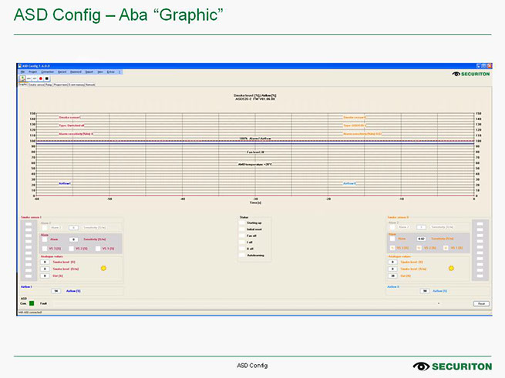Click the green Com. status indicator
This screenshot has width=505, height=378.
[x=32, y=303]
